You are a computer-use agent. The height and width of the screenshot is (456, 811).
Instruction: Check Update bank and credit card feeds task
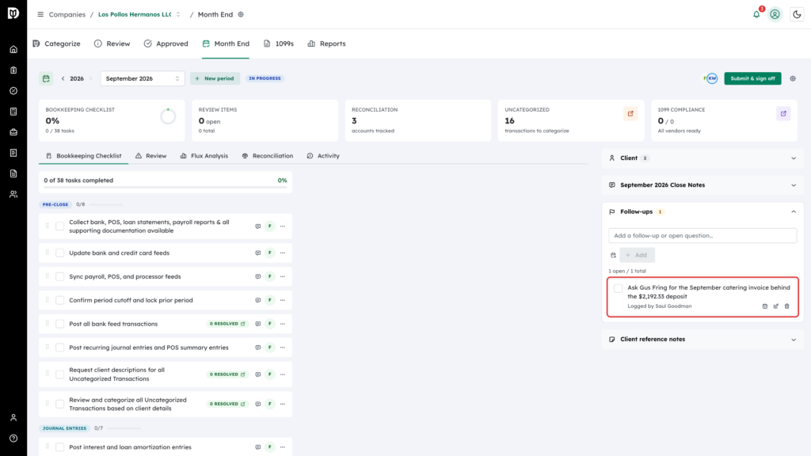click(x=60, y=253)
